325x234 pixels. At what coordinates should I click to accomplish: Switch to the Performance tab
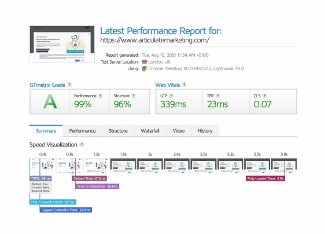coord(82,131)
